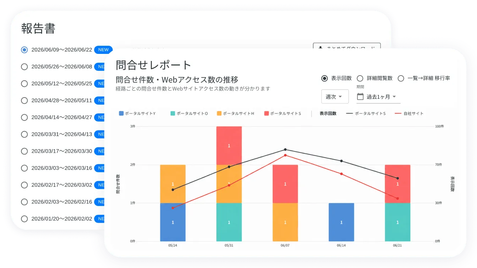477x268 pixels.
Task: Open the 過去1ヶ月 period dropdown
Action: pos(379,96)
